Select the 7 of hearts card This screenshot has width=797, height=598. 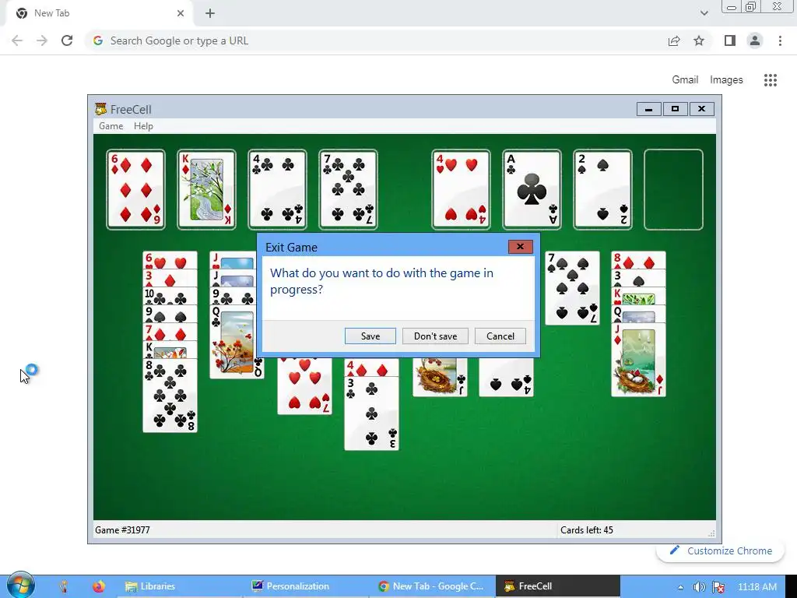304,386
